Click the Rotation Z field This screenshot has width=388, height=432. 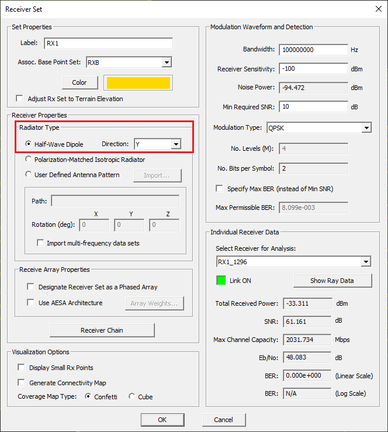164,225
